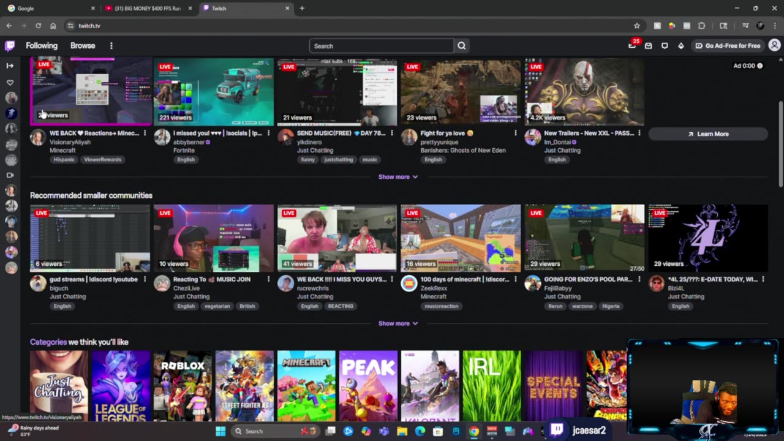Open the Twitch home logo

pyautogui.click(x=10, y=46)
